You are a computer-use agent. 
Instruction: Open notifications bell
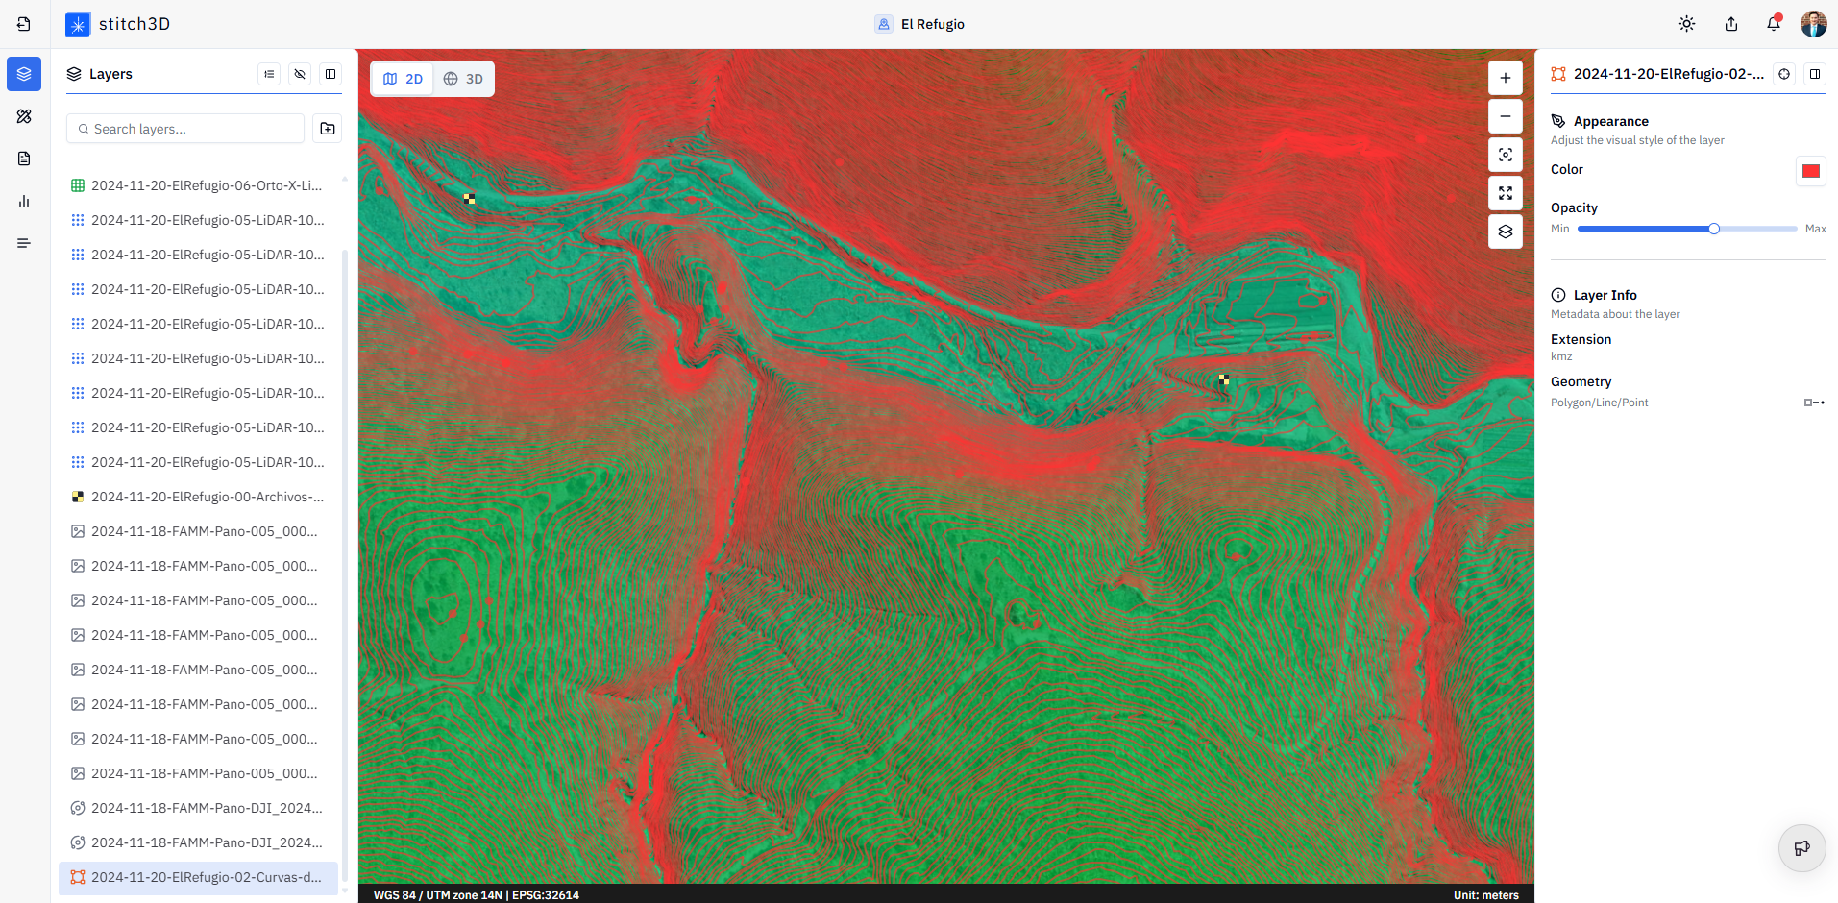click(x=1774, y=24)
